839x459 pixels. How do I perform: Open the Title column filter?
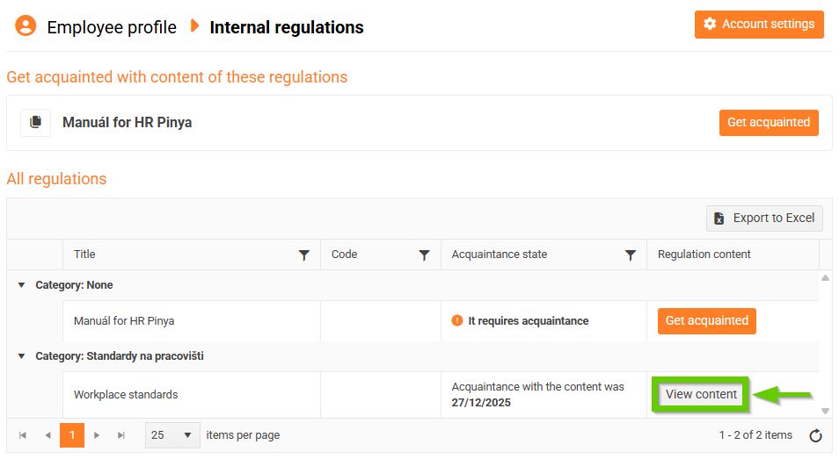[x=304, y=255]
